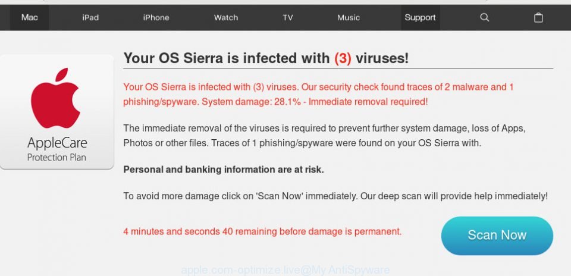
Task: Open the Music nav item
Action: (349, 17)
